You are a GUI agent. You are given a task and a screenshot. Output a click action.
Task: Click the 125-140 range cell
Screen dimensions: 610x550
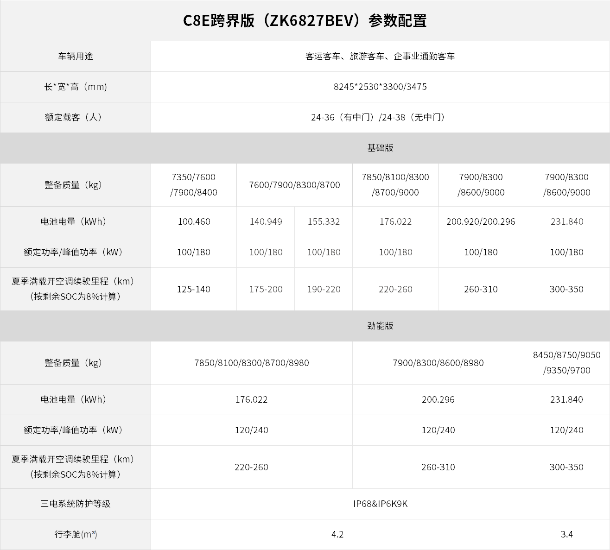pyautogui.click(x=194, y=289)
